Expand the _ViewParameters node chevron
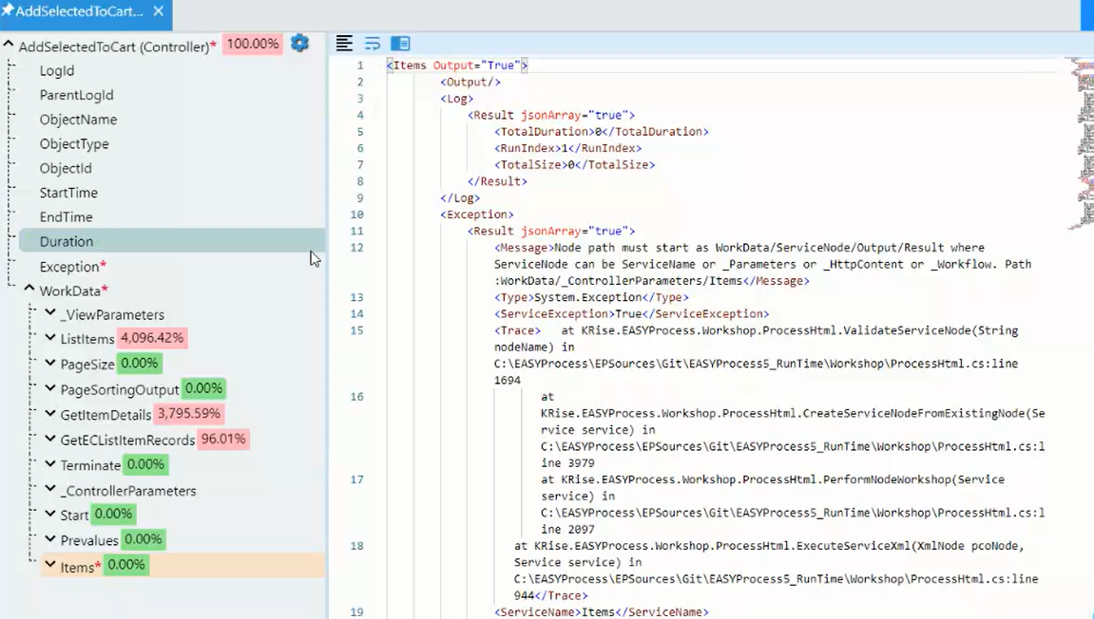Screen dimensions: 1094x619 50,313
